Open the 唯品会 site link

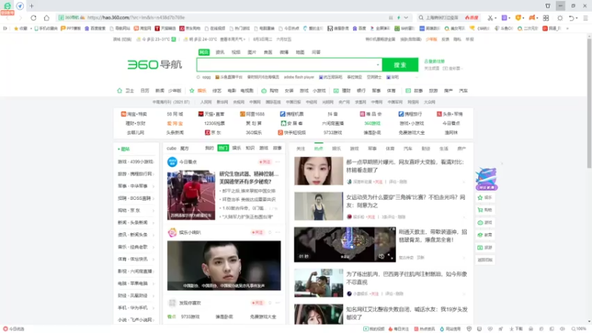(x=371, y=114)
